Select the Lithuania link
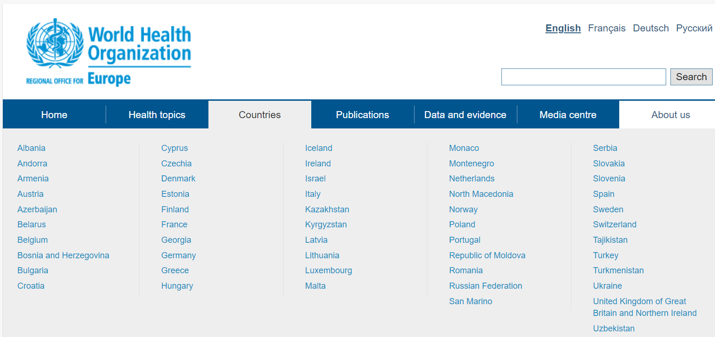715x337 pixels. coord(322,255)
